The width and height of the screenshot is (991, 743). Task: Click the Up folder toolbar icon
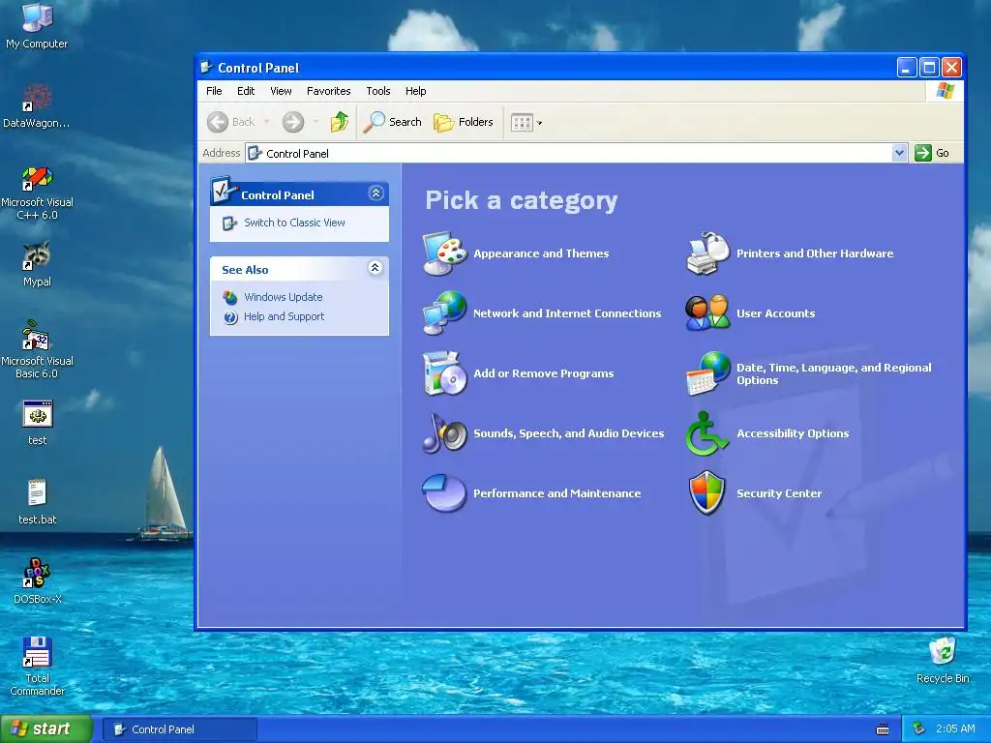pos(340,122)
